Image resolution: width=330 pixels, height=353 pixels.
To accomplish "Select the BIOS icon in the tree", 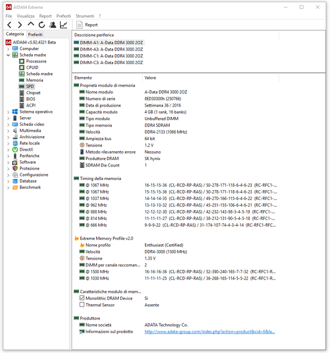I will [x=22, y=99].
